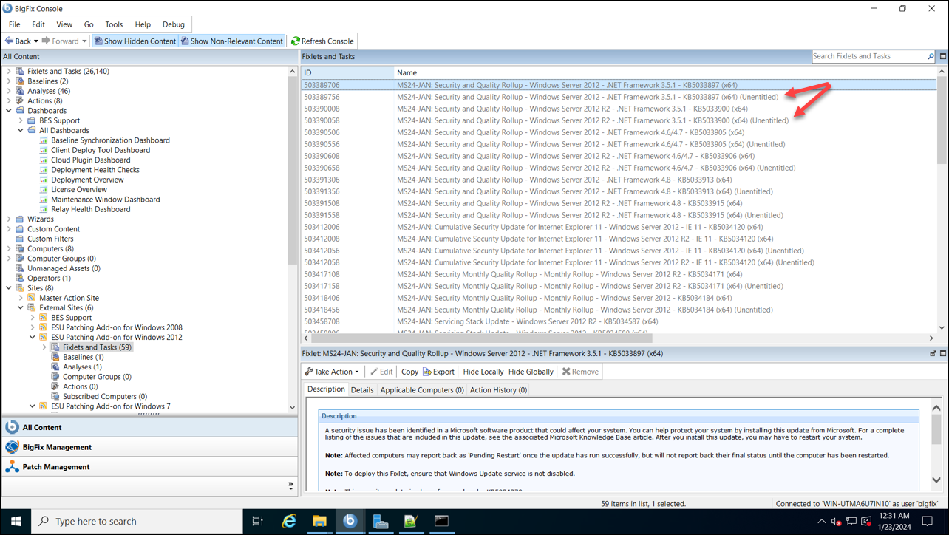
Task: Open File Explorer from the taskbar
Action: (x=319, y=521)
